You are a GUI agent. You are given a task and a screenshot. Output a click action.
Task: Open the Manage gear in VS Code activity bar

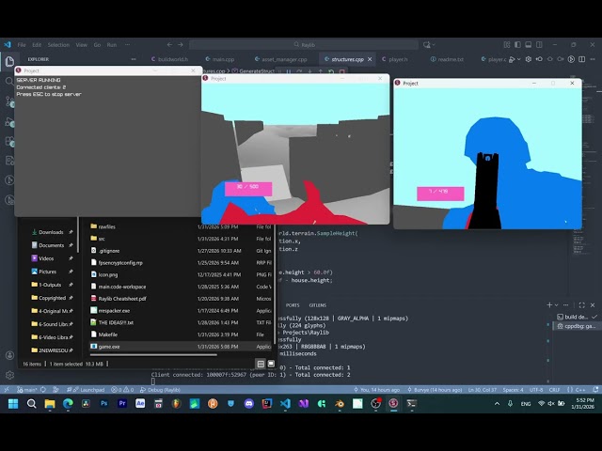[9, 375]
